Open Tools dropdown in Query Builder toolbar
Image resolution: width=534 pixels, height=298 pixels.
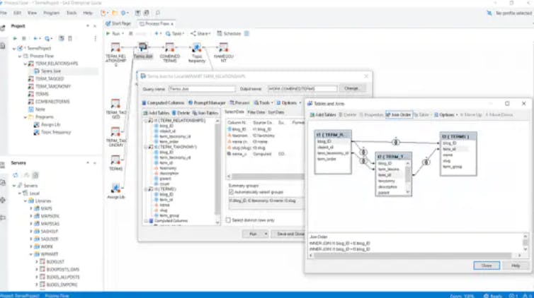[263, 102]
